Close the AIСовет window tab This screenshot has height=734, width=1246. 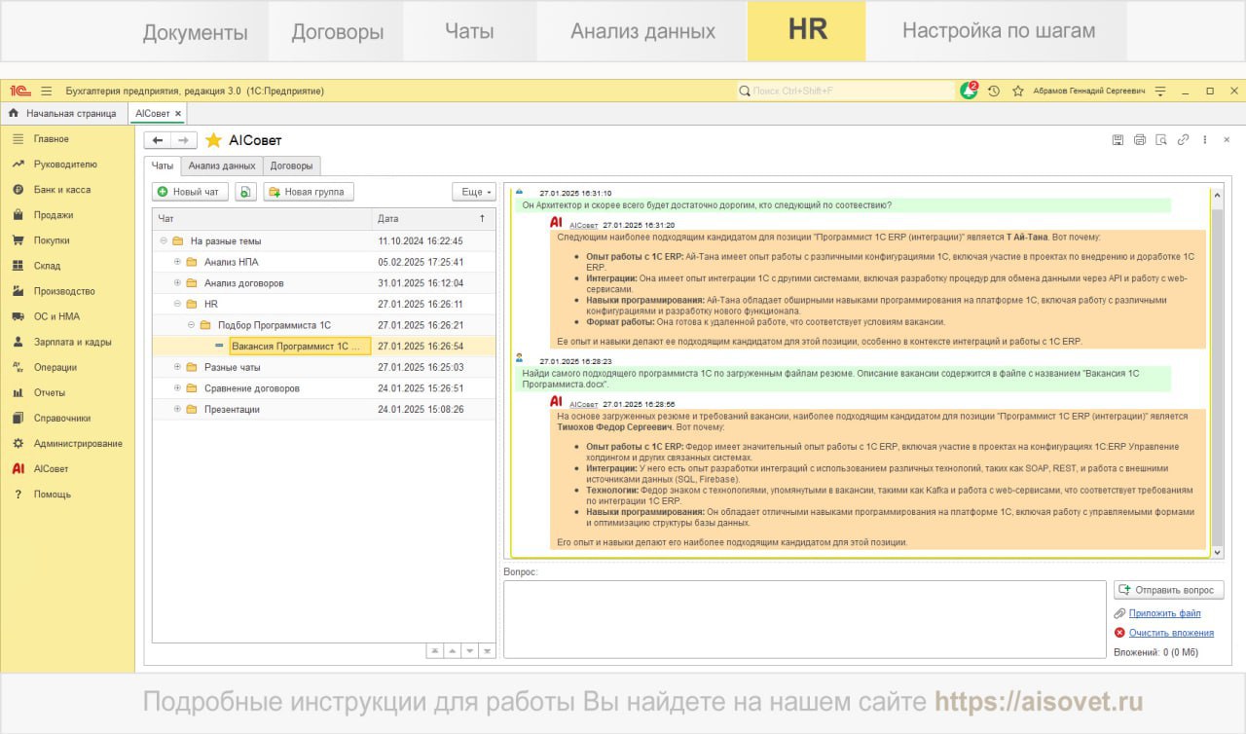178,114
